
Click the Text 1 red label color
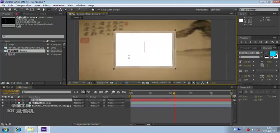(x=19, y=100)
